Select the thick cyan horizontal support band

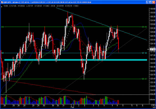76,60
